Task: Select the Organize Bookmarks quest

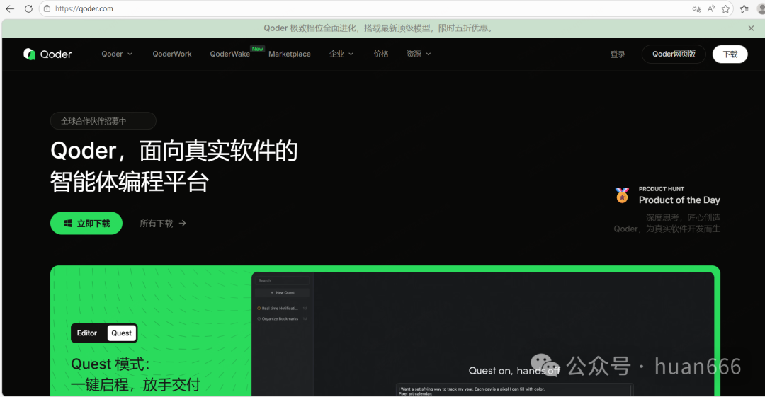Action: pyautogui.click(x=282, y=319)
